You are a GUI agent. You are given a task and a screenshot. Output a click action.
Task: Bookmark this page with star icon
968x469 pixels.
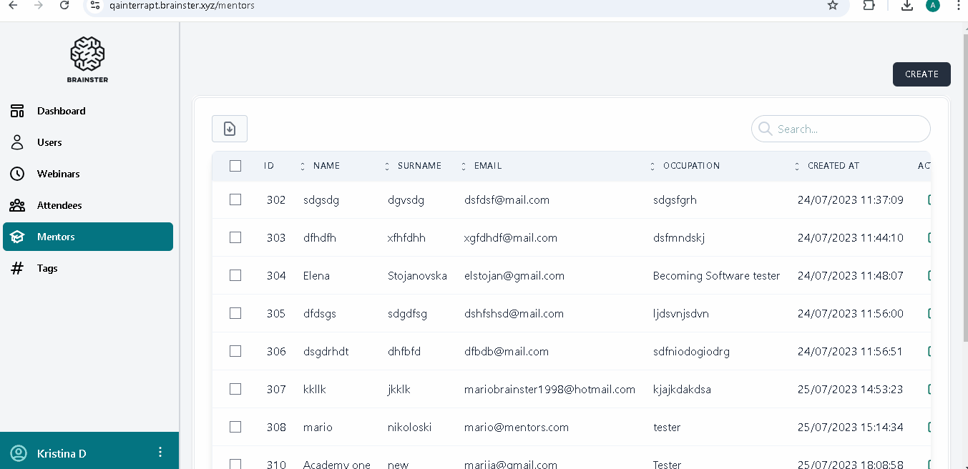pos(832,5)
